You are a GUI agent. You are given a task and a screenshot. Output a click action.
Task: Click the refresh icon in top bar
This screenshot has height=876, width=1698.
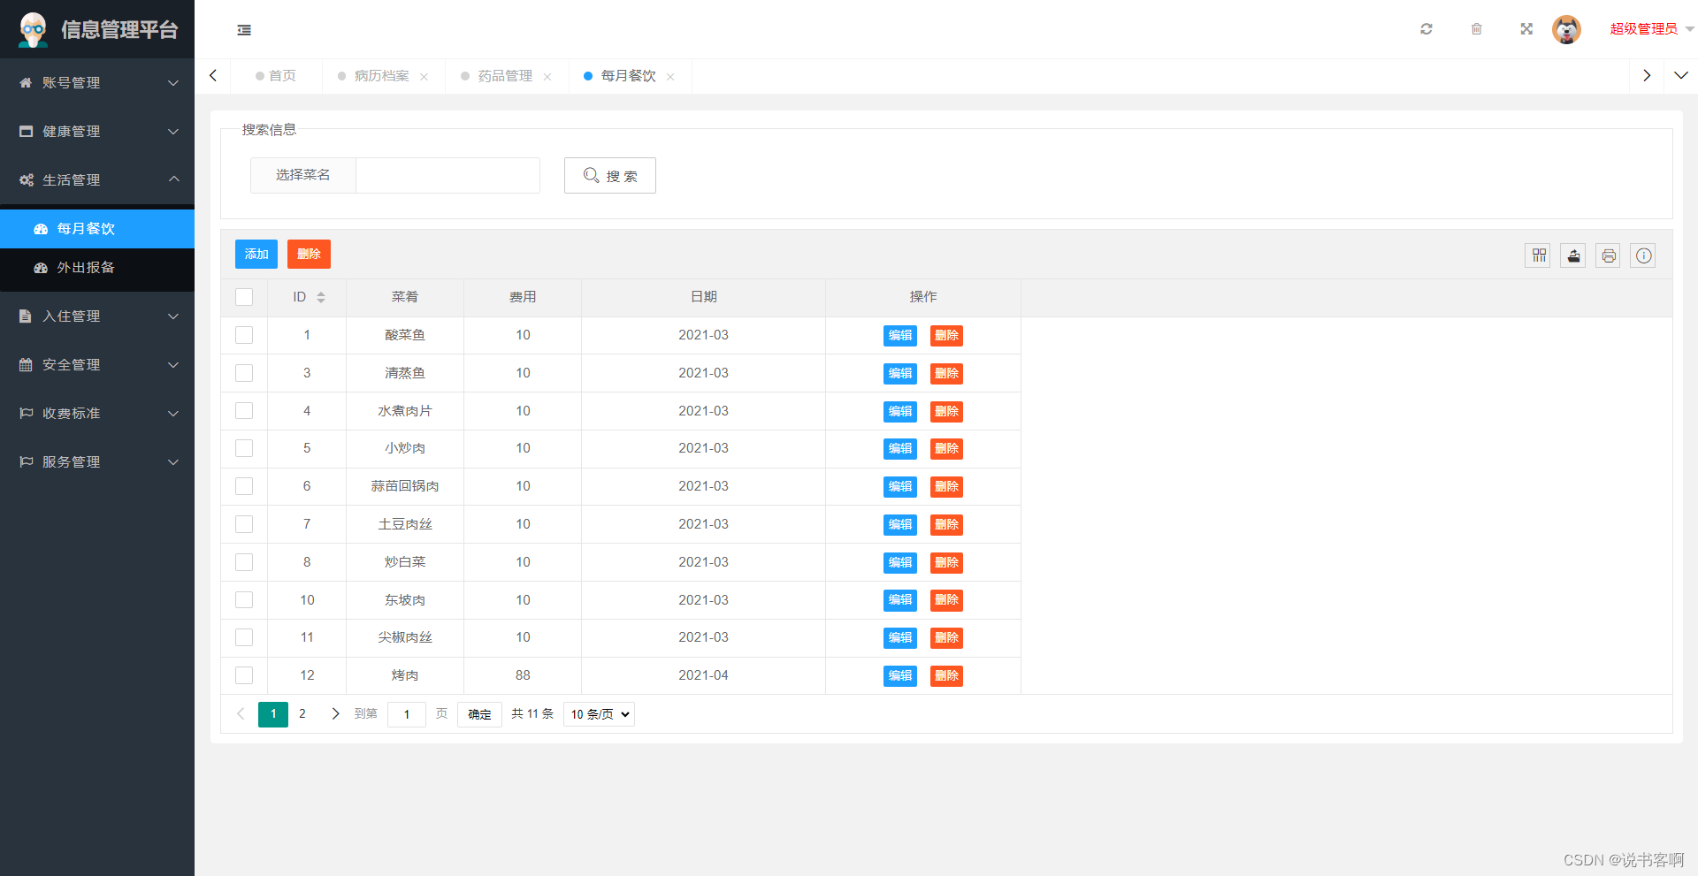click(x=1426, y=29)
